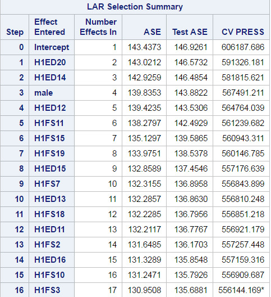271x297 pixels.
Task: Select ASE value 130.9508
Action: point(144,290)
